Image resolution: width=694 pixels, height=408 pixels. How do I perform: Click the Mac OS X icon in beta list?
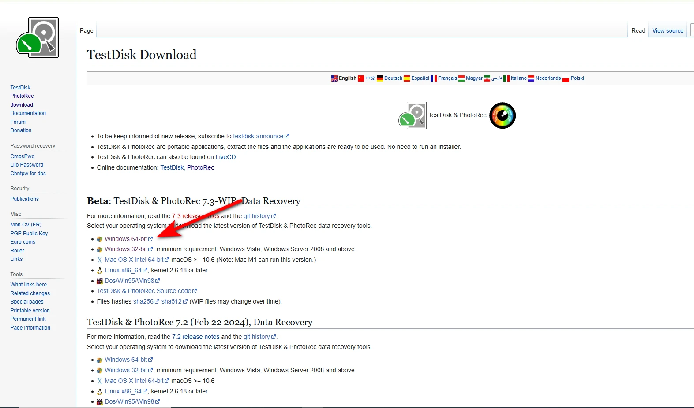(100, 260)
